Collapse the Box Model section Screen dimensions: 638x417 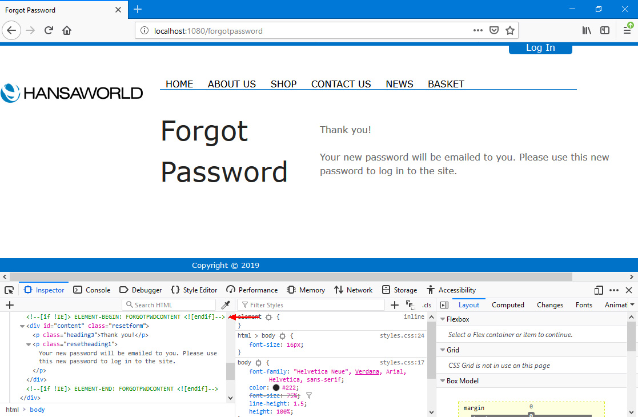tap(443, 381)
